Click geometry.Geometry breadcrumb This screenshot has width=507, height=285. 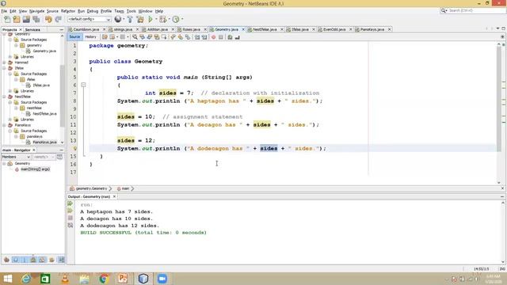coord(91,188)
